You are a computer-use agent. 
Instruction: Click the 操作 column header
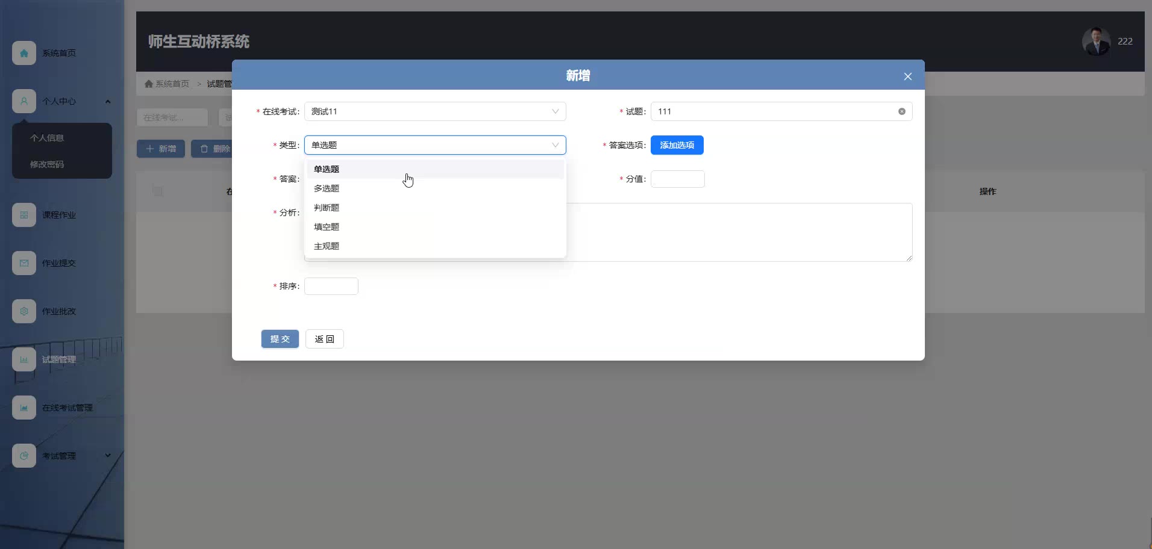click(x=988, y=191)
